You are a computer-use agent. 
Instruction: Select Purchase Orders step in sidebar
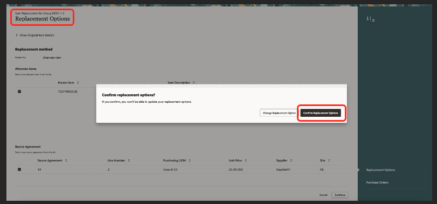pos(377,182)
